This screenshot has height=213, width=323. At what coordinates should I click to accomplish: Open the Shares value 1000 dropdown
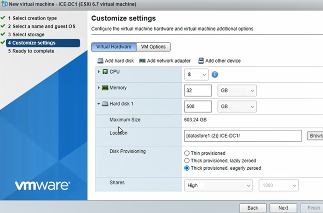tap(279, 186)
